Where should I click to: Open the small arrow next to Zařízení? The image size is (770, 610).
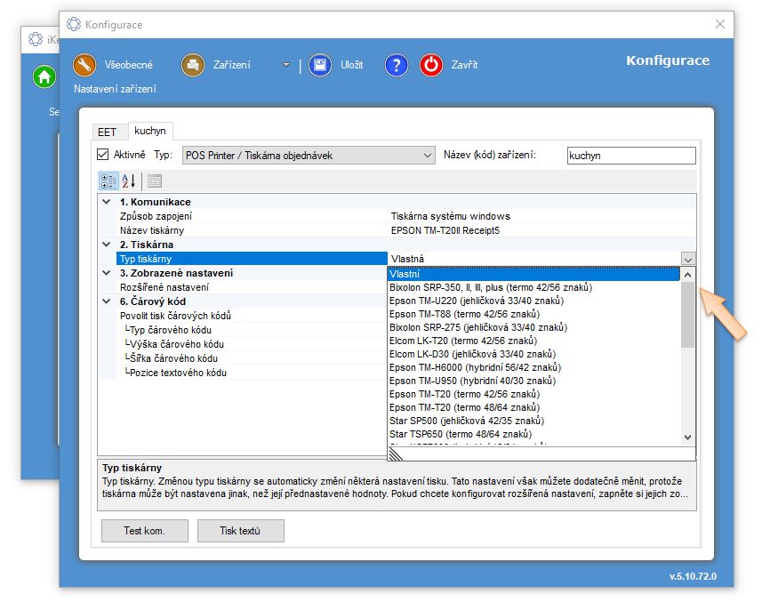coord(285,65)
